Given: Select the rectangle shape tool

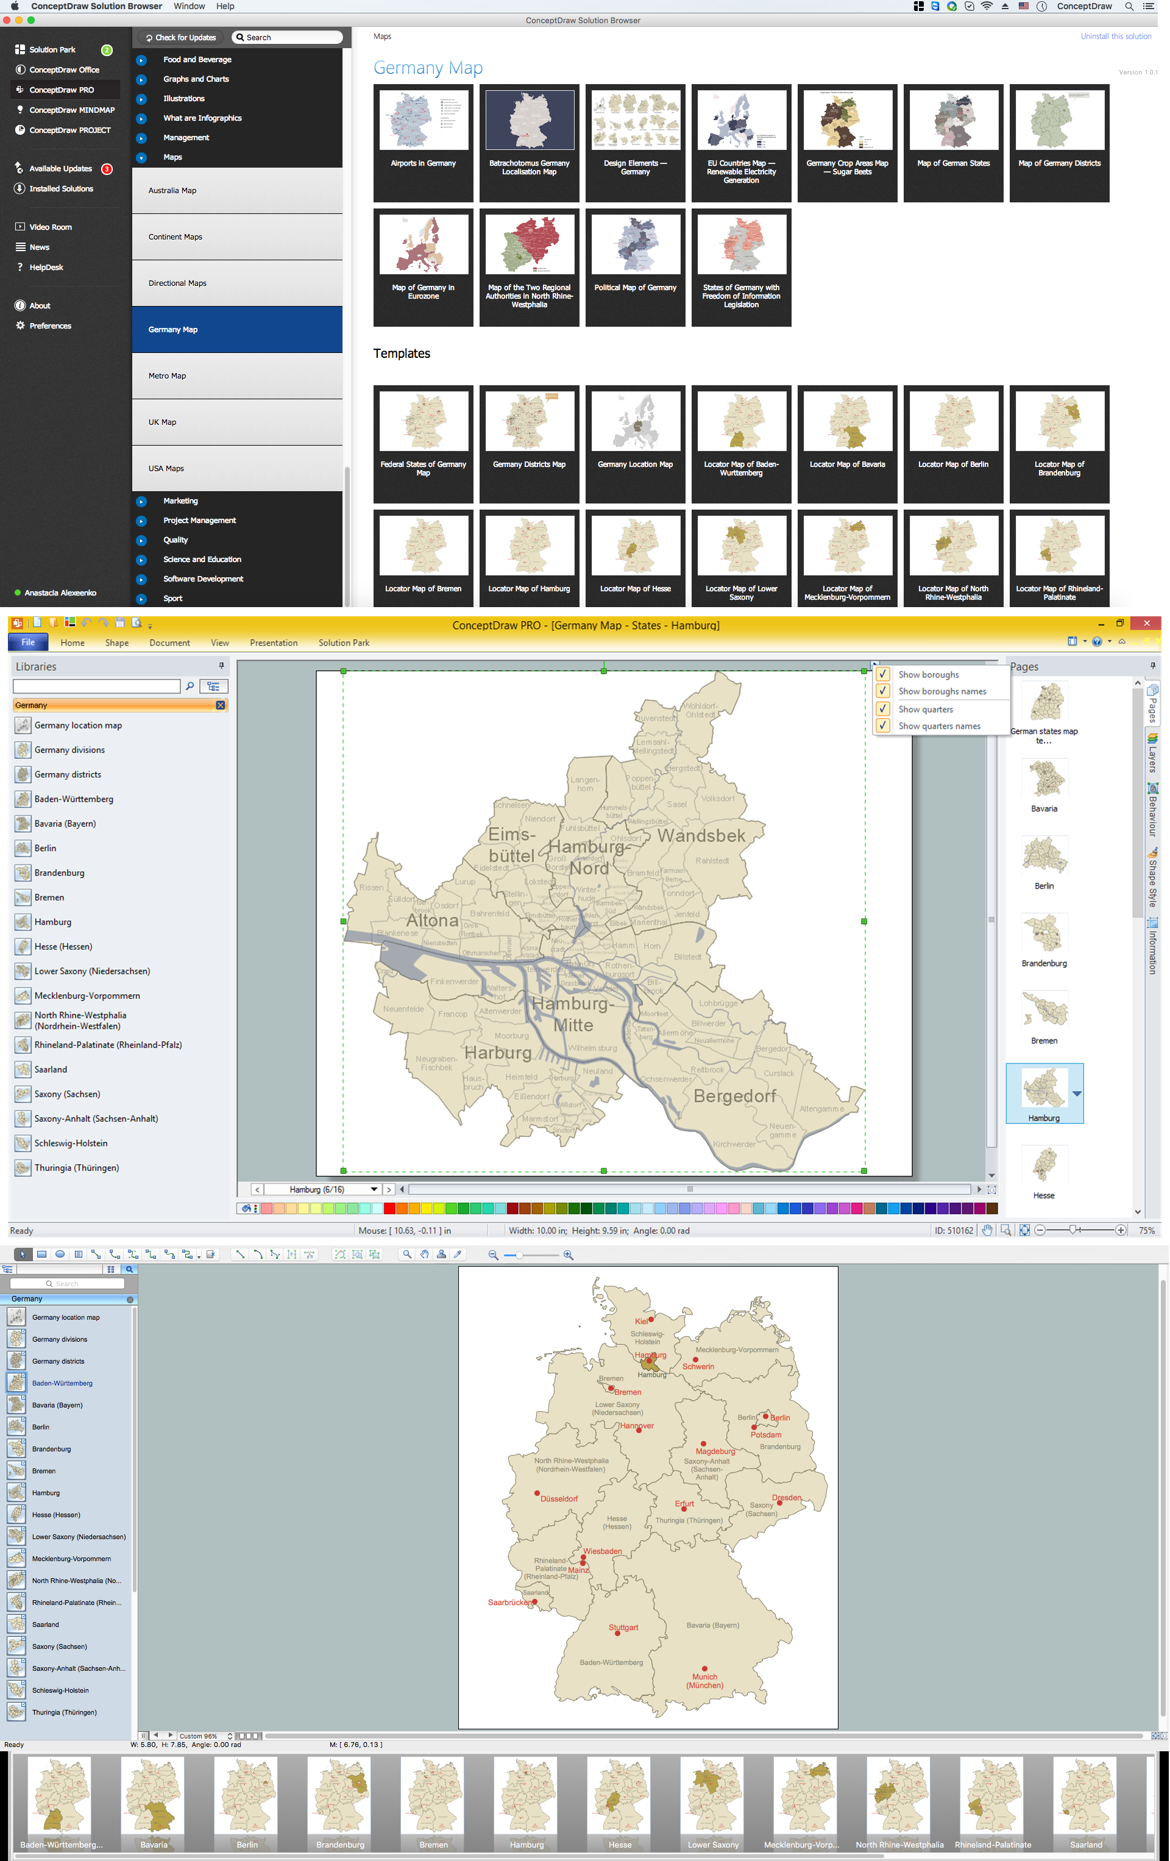Looking at the screenshot, I should tap(41, 1254).
